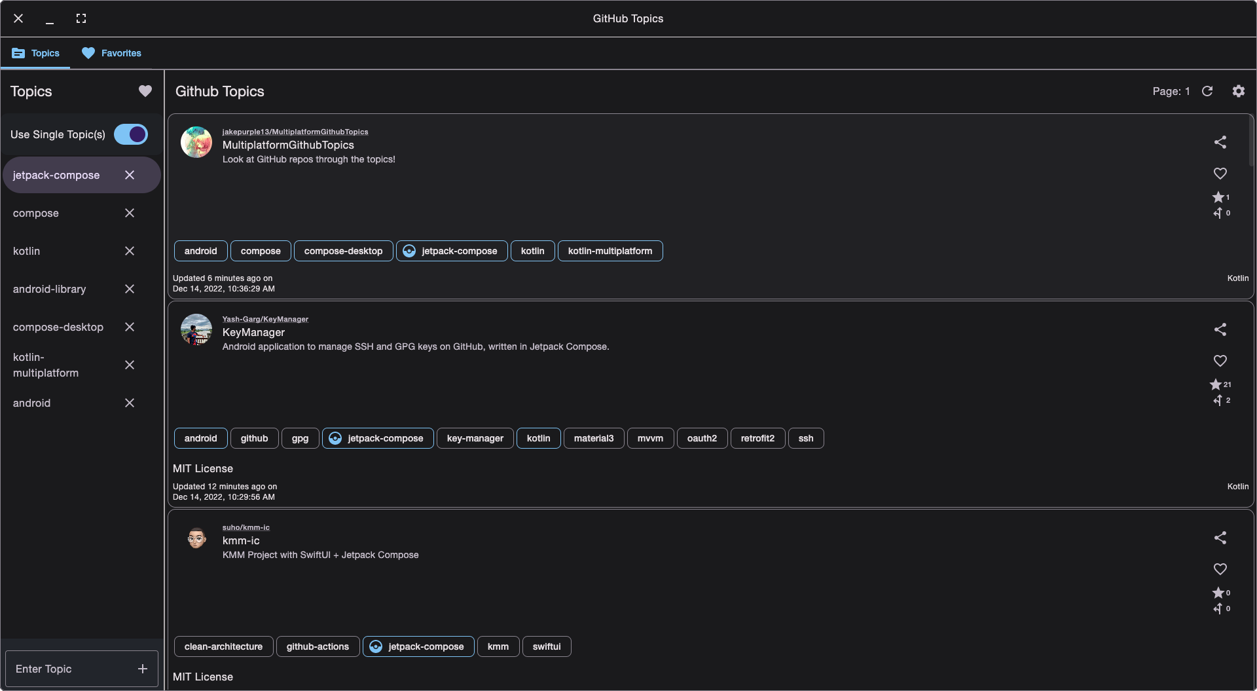Screen dimensions: 1257x691
Task: Click kotlin-multiplatform chip on first repo
Action: pyautogui.click(x=610, y=251)
